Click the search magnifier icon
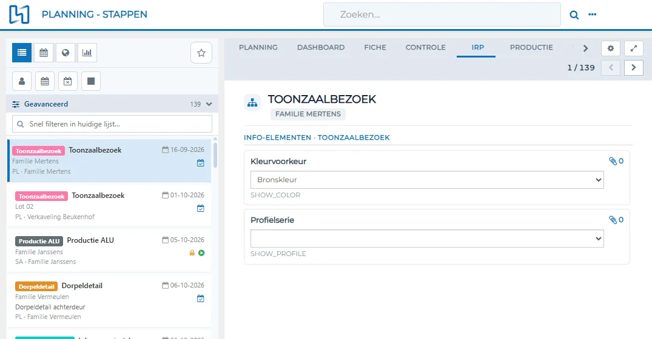This screenshot has width=652, height=339. (574, 15)
